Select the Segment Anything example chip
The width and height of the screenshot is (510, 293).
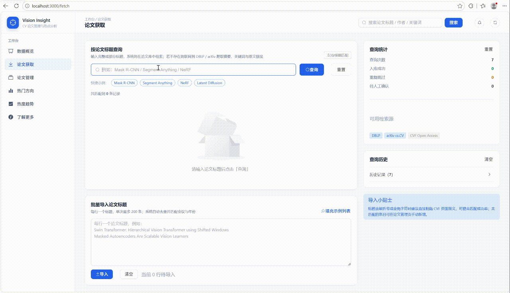coord(157,83)
